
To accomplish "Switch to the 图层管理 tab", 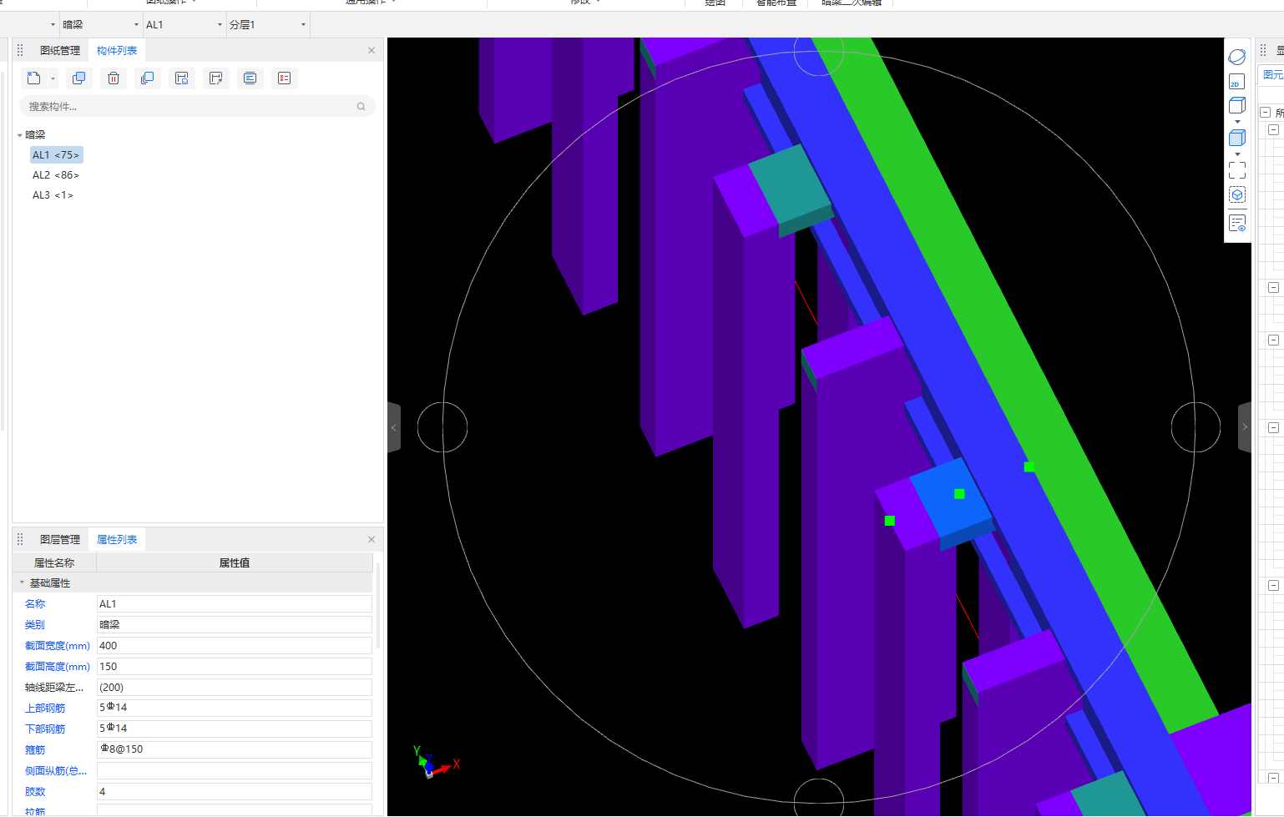I will pos(60,540).
